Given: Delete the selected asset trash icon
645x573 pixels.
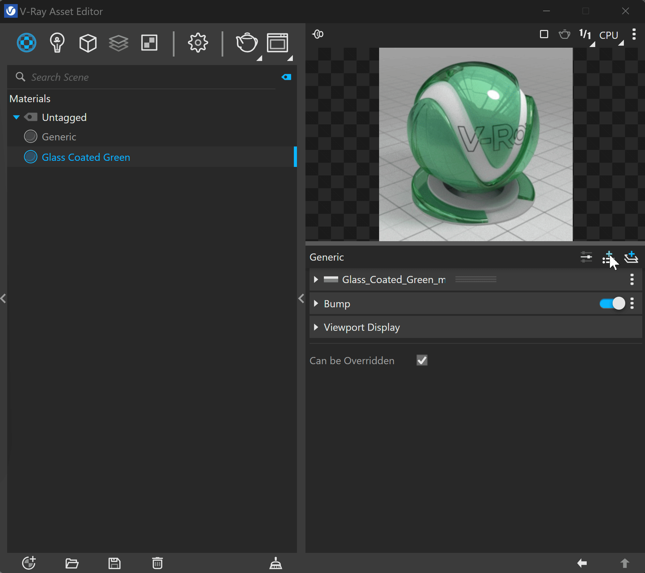Looking at the screenshot, I should [157, 563].
